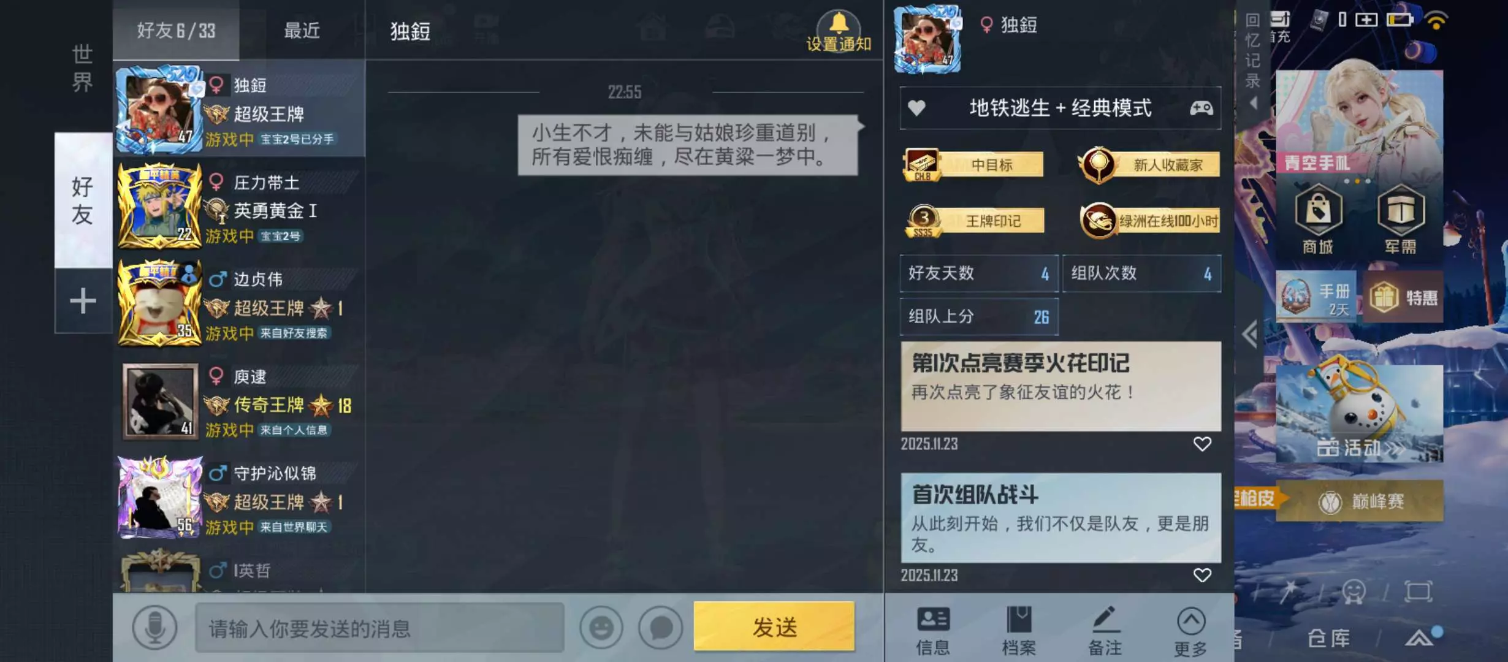Screen dimensions: 1508x662
Task: Click the plus add friend button
Action: pyautogui.click(x=83, y=301)
